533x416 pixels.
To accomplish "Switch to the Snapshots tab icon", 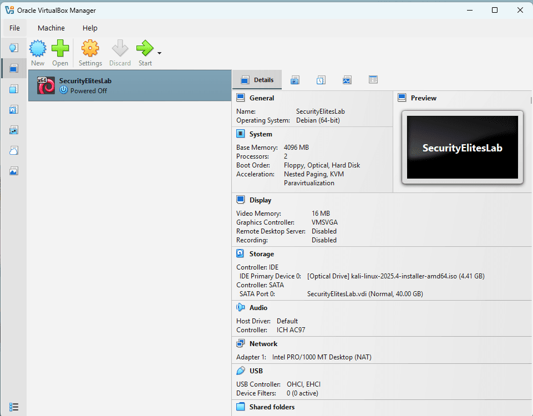I will (295, 80).
